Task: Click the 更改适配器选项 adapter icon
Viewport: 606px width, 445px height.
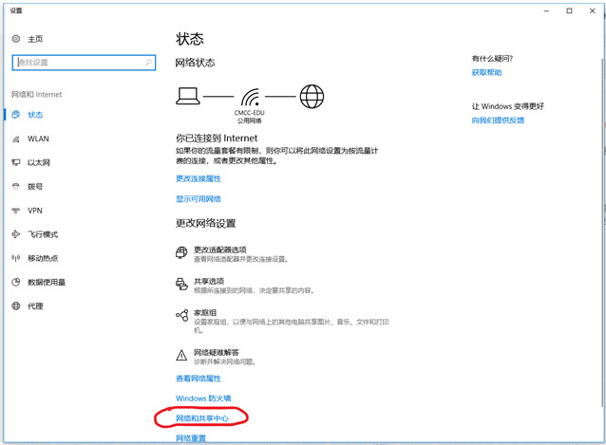Action: (x=181, y=252)
